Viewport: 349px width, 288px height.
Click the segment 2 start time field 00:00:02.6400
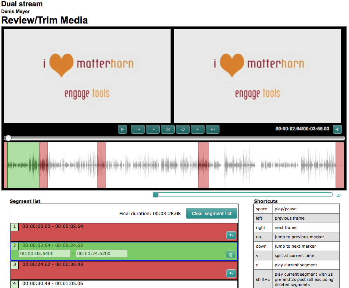point(44,254)
